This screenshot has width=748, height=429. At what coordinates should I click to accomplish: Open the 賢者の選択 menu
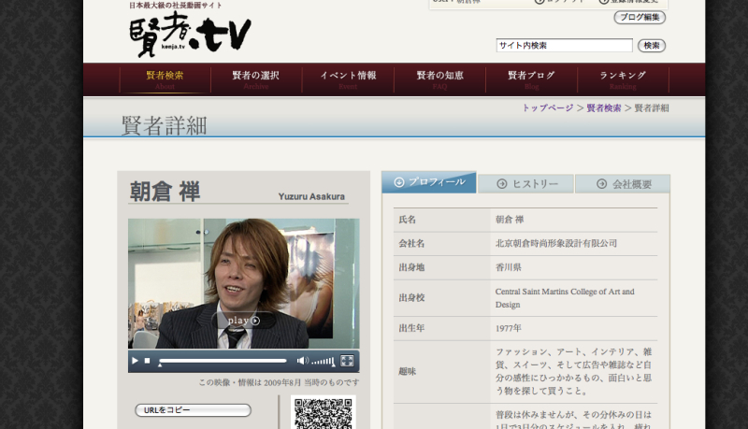tap(256, 79)
